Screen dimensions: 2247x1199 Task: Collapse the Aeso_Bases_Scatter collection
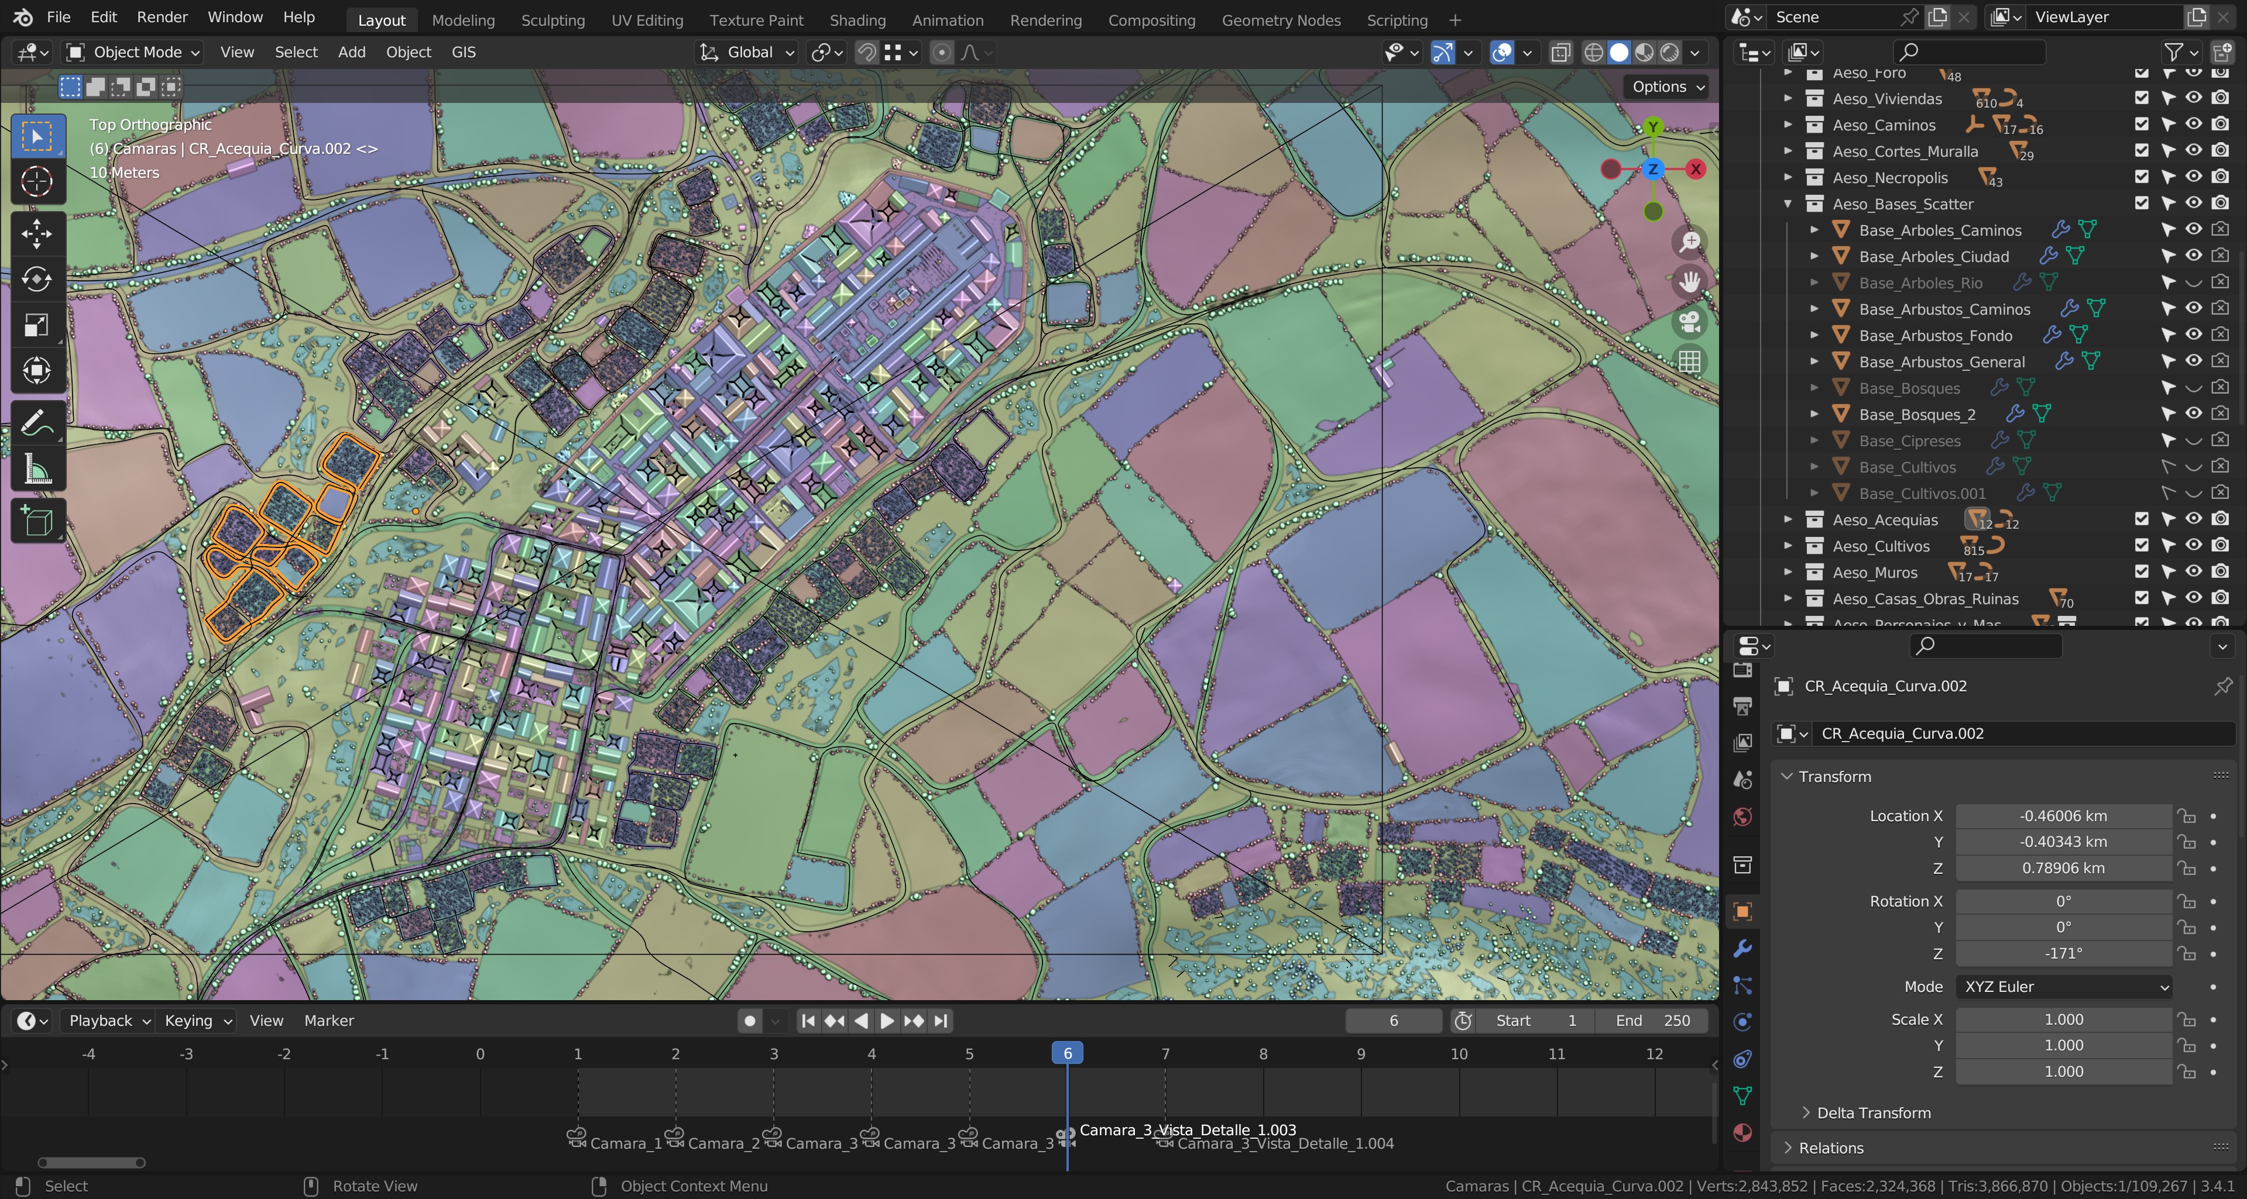[1788, 204]
